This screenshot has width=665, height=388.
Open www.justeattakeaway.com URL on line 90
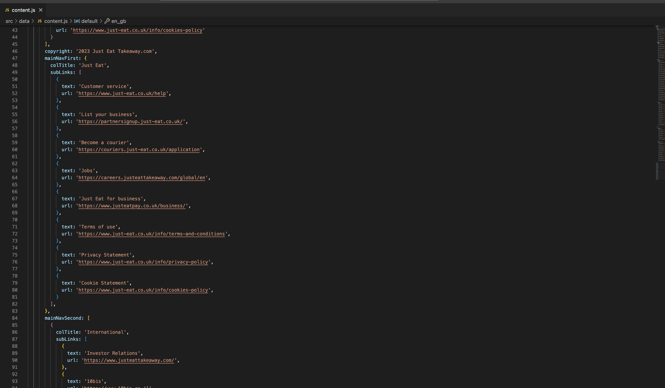(129, 360)
